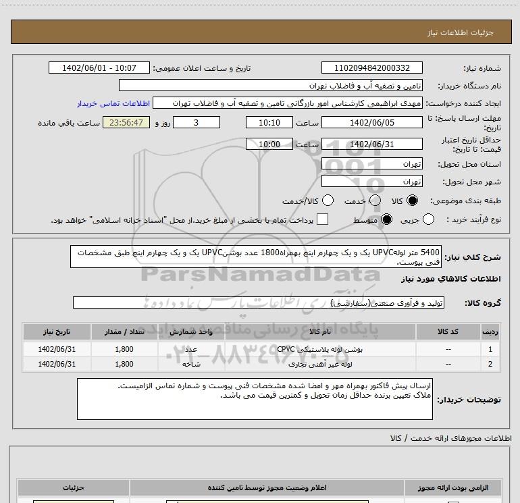This screenshot has width=520, height=503.
Task: Click the کد کالا column header
Action: point(448,332)
